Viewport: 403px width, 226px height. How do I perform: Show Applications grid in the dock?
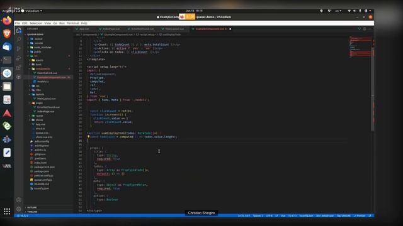[7, 211]
